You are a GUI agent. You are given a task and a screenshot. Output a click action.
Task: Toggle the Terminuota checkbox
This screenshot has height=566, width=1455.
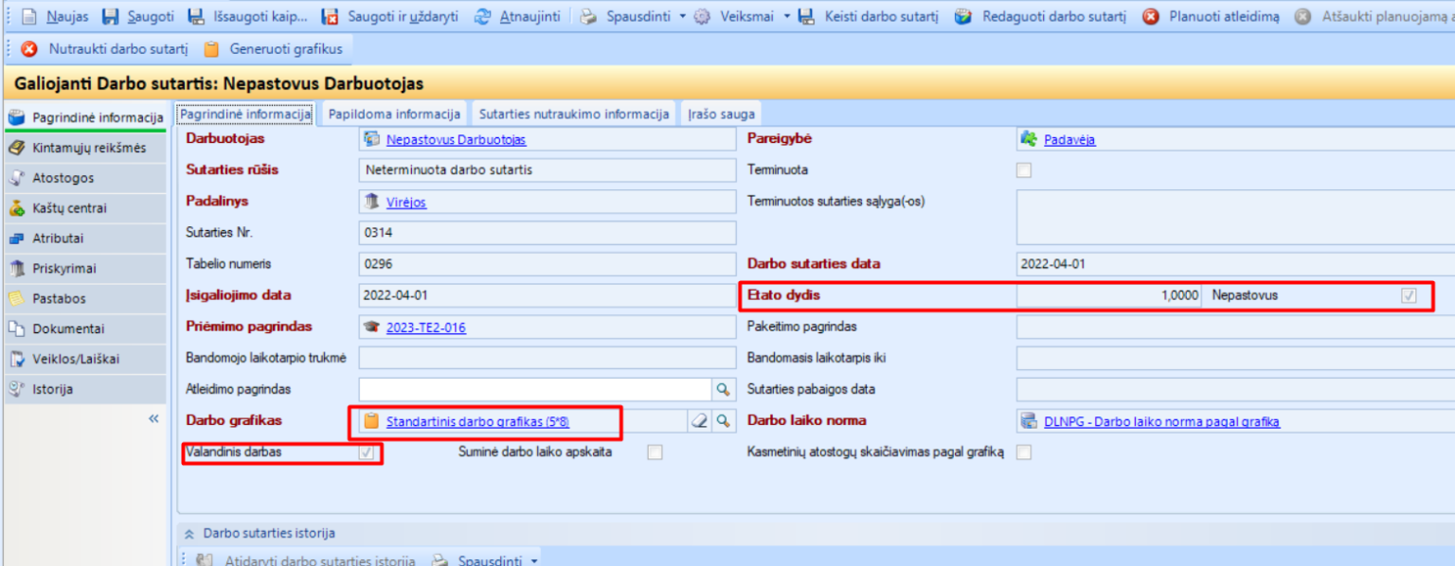point(1023,170)
